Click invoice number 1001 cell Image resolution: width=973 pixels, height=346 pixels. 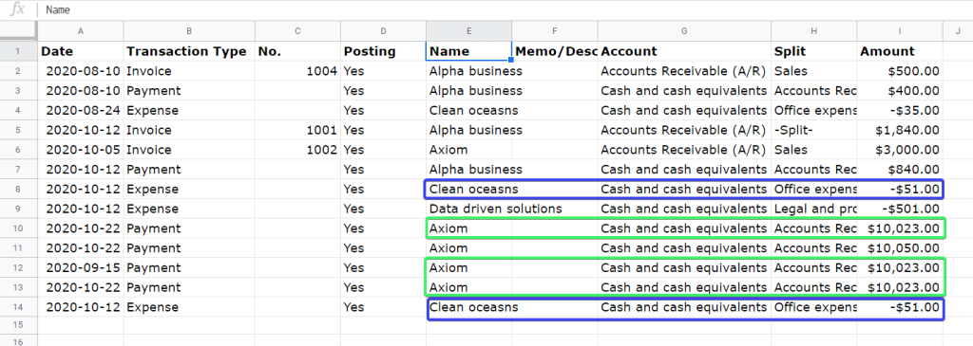pos(297,130)
